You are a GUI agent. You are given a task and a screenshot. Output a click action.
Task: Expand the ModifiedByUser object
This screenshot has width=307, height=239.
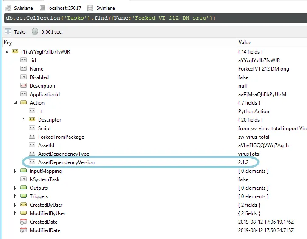click(x=15, y=213)
